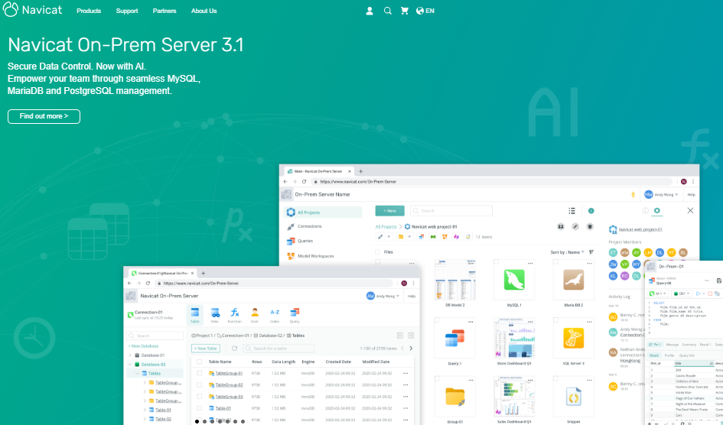Open the Products menu

pyautogui.click(x=89, y=11)
